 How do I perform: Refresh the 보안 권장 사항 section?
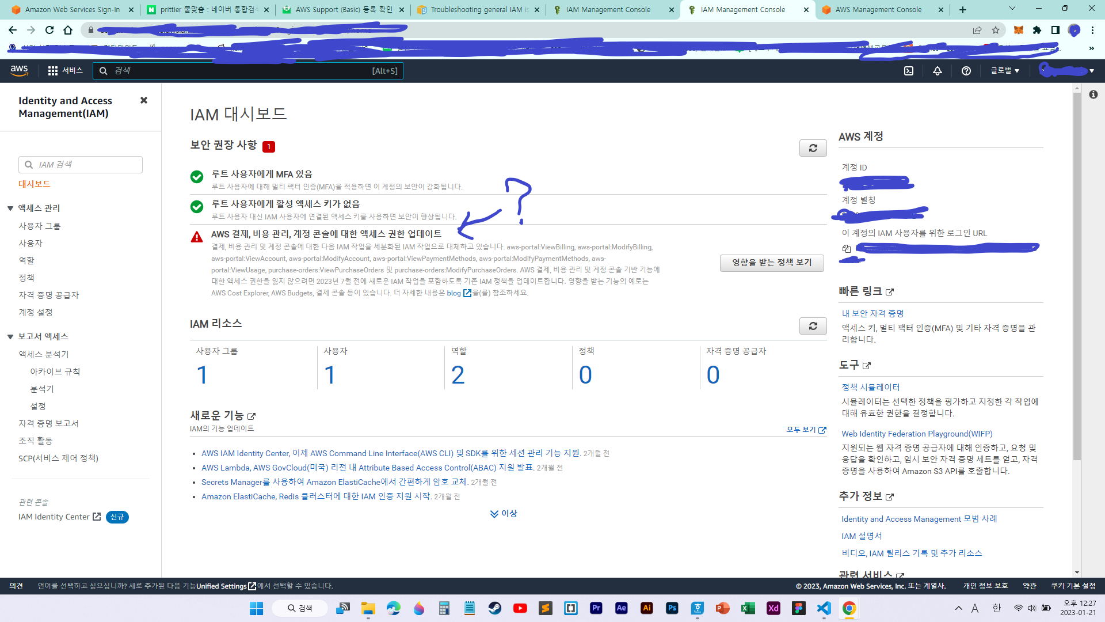(813, 148)
